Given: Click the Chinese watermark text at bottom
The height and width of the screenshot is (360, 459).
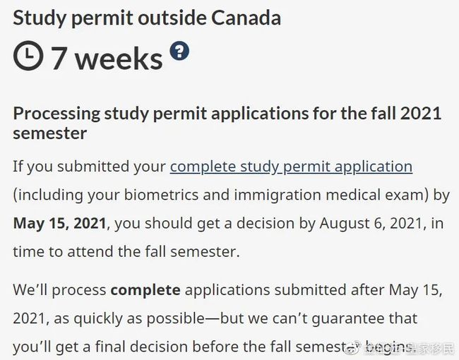Looking at the screenshot, I should 410,347.
